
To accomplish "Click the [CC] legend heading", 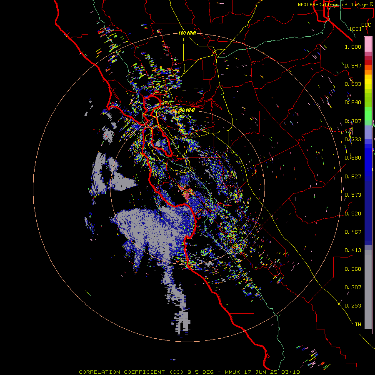I will pos(356,29).
